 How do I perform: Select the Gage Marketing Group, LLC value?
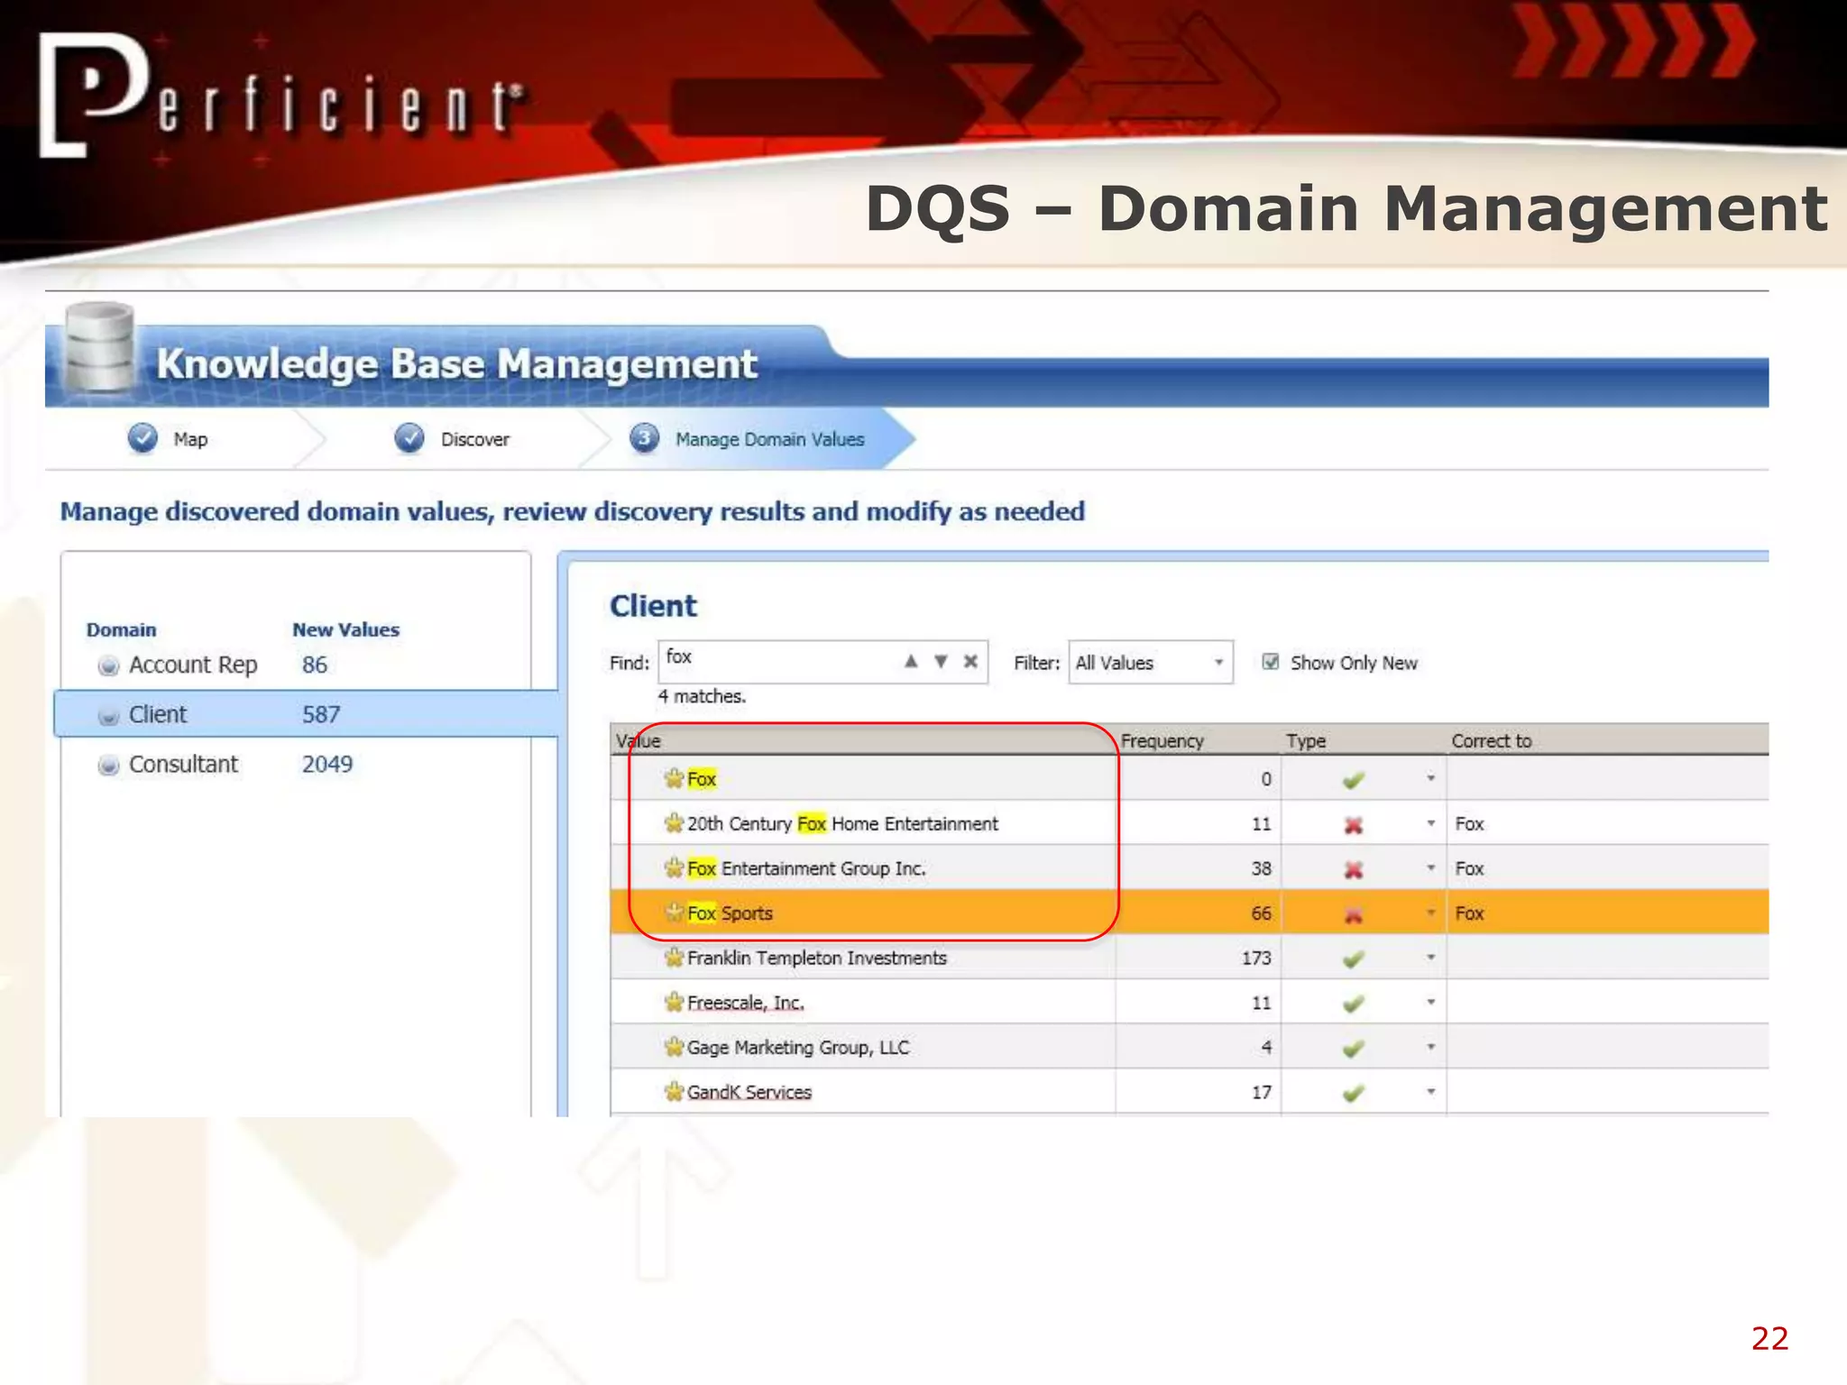(798, 1048)
